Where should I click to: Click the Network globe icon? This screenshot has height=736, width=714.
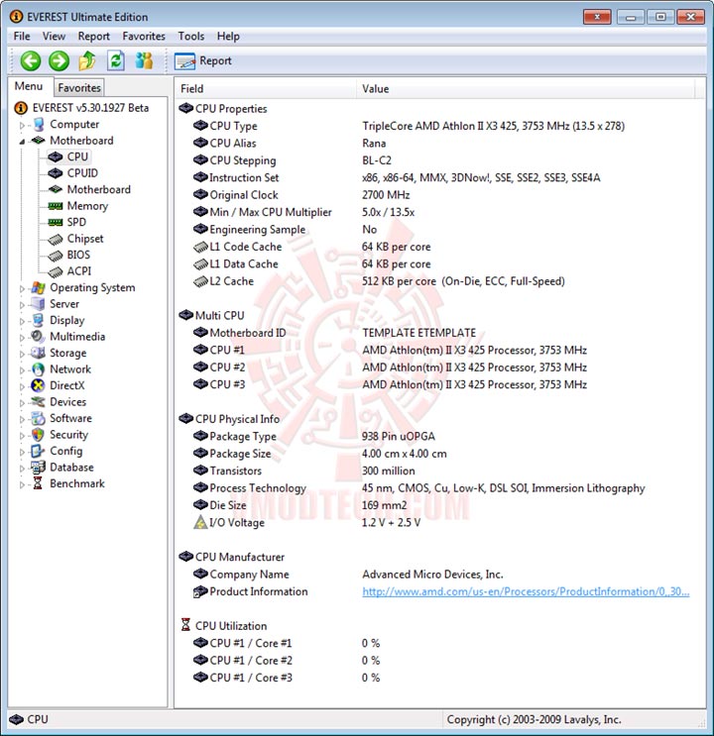[38, 369]
